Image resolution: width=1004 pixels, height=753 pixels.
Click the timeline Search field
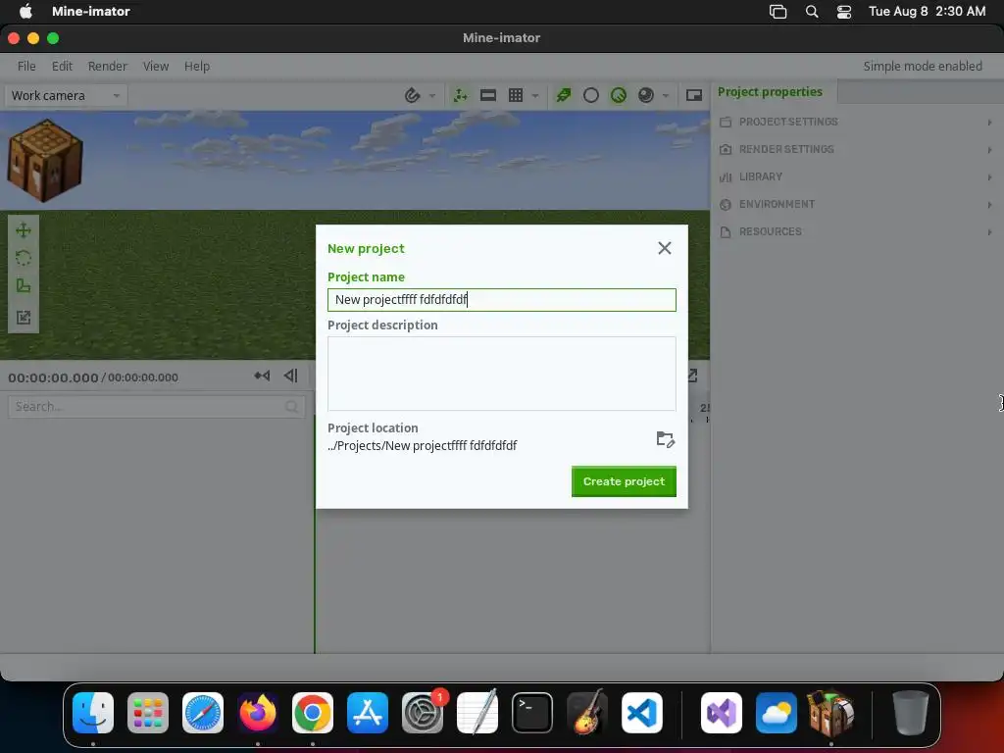156,407
